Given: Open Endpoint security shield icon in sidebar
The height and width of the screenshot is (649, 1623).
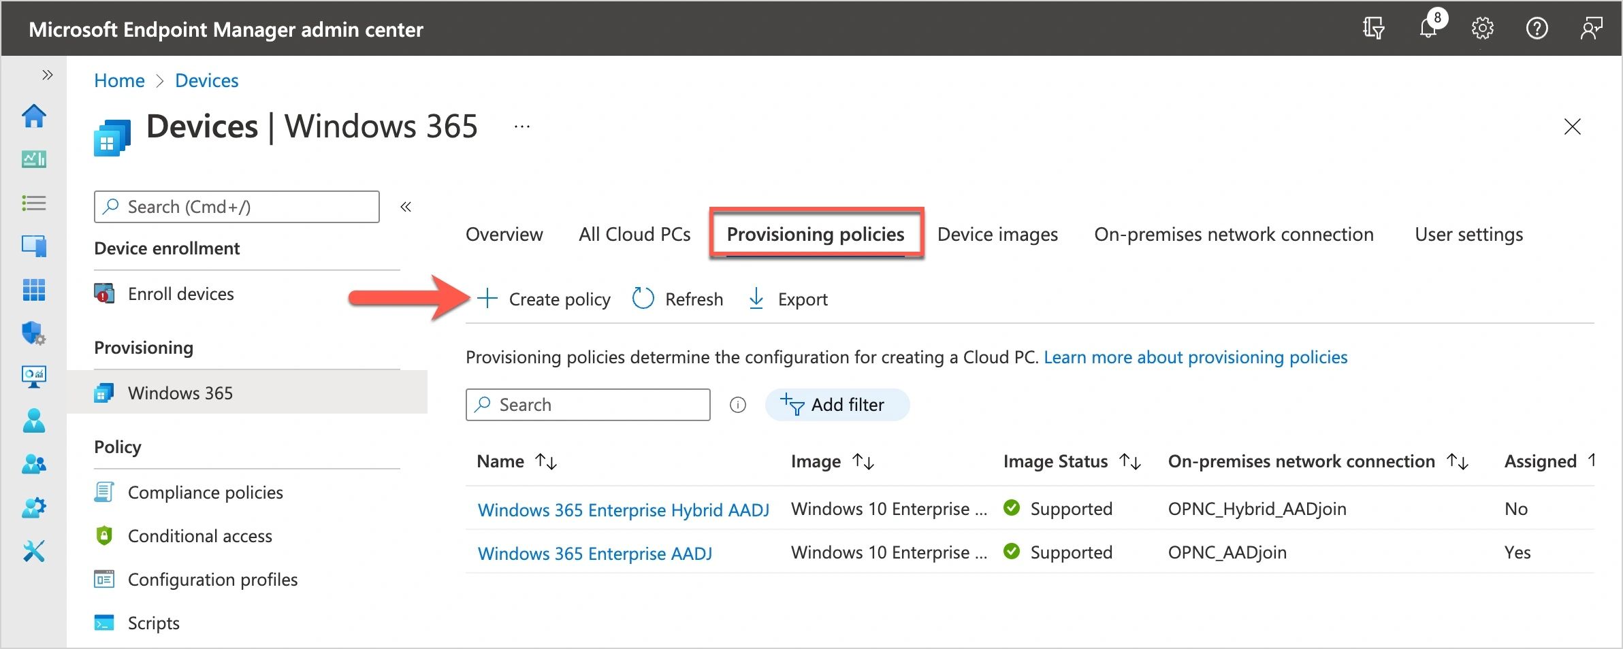Looking at the screenshot, I should point(34,333).
